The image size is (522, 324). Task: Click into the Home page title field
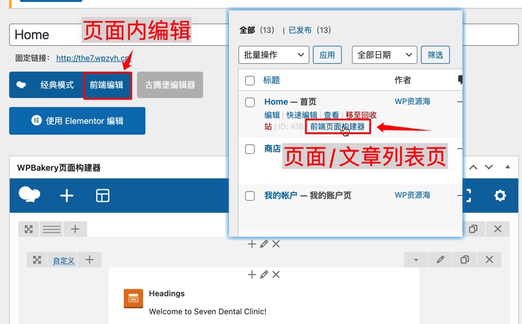click(264, 34)
